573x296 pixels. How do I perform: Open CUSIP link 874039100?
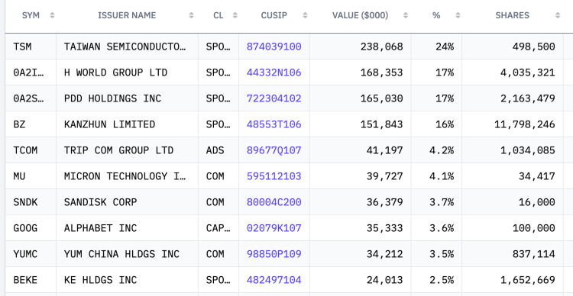click(274, 47)
